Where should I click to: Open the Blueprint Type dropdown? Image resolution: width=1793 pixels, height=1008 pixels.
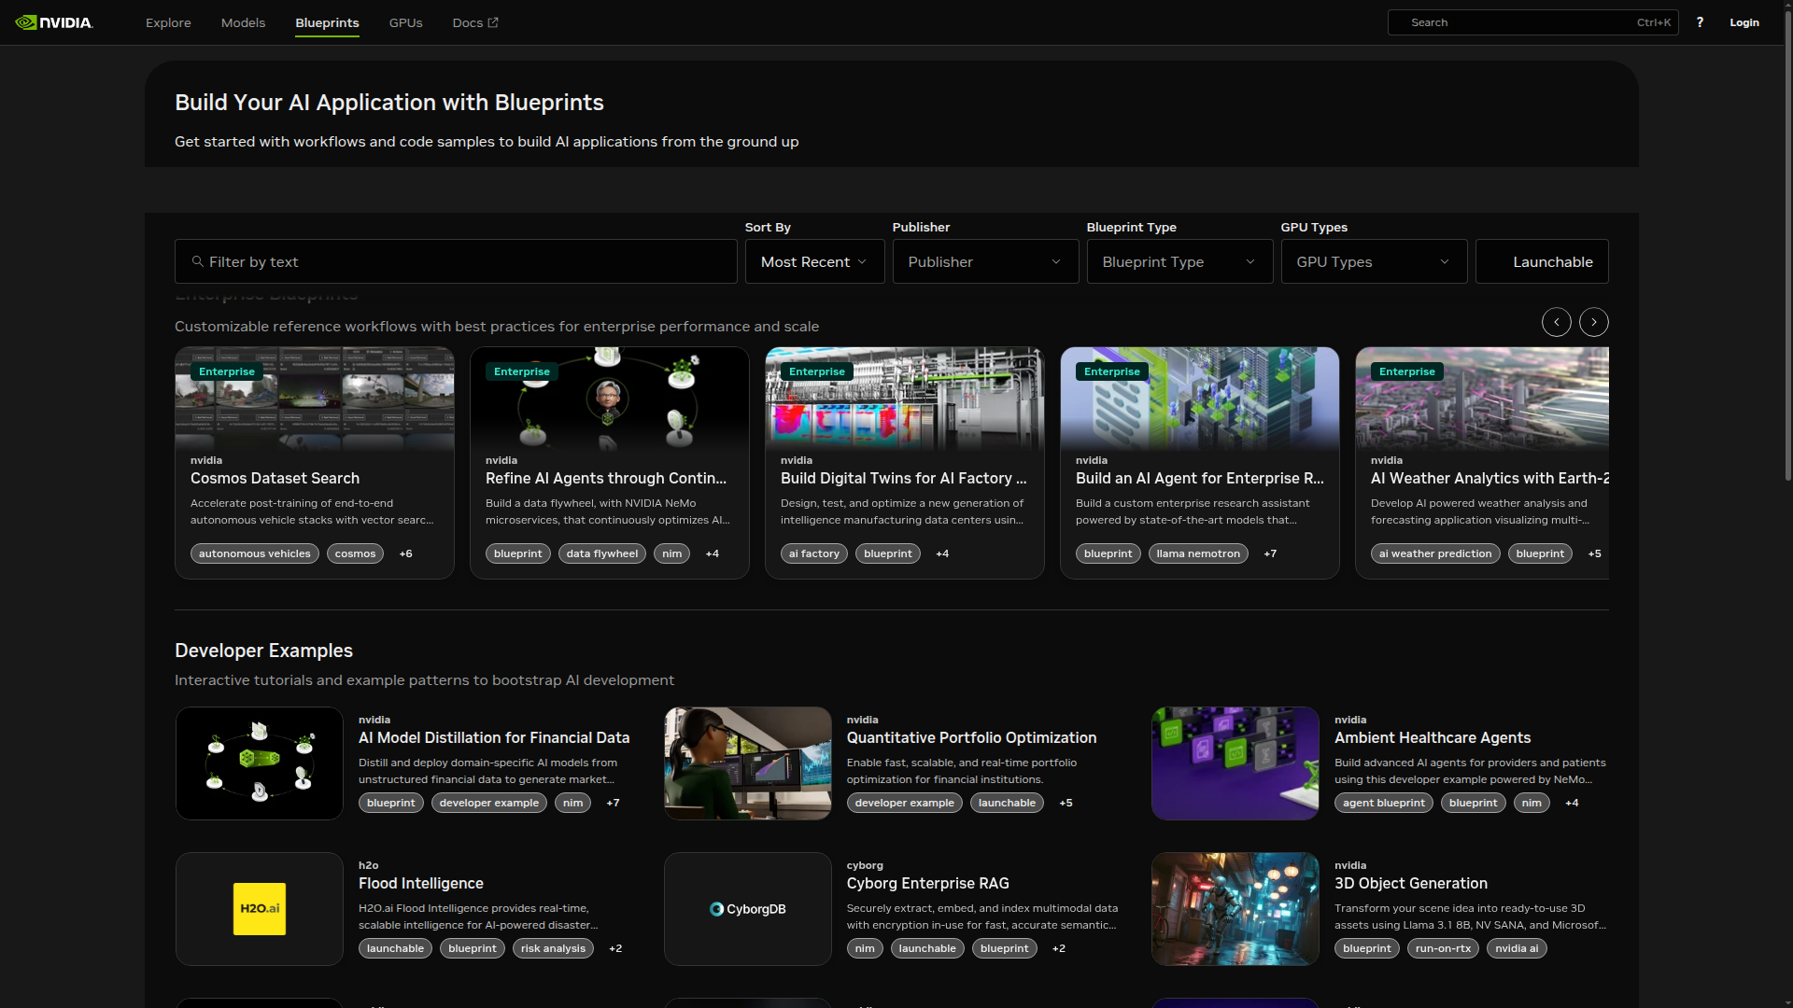click(1179, 261)
